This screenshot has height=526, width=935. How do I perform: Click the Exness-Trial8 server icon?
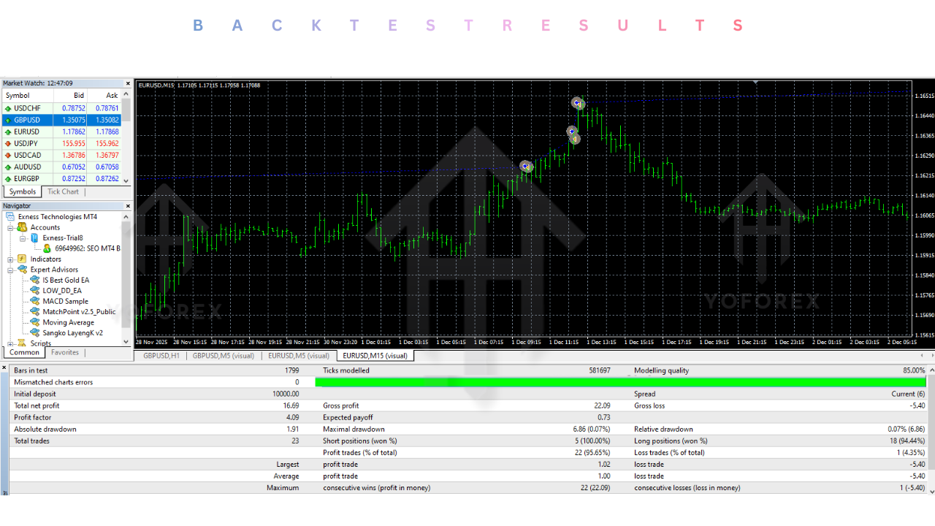(34, 238)
